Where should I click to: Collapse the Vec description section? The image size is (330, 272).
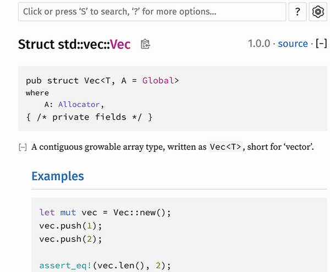point(23,147)
